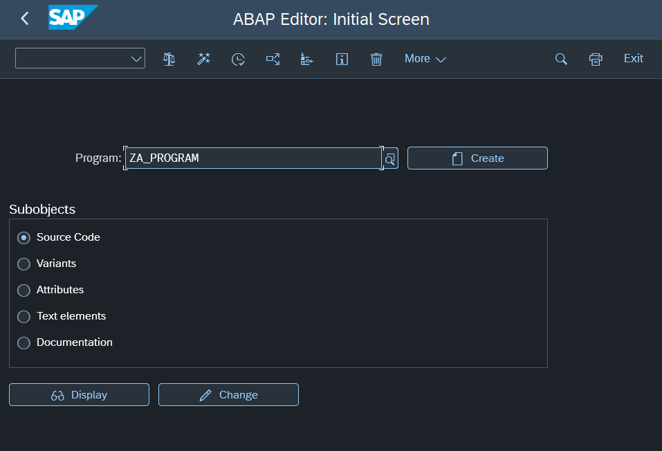Click the clock scheduling icon
Image resolution: width=662 pixels, height=451 pixels.
[238, 59]
